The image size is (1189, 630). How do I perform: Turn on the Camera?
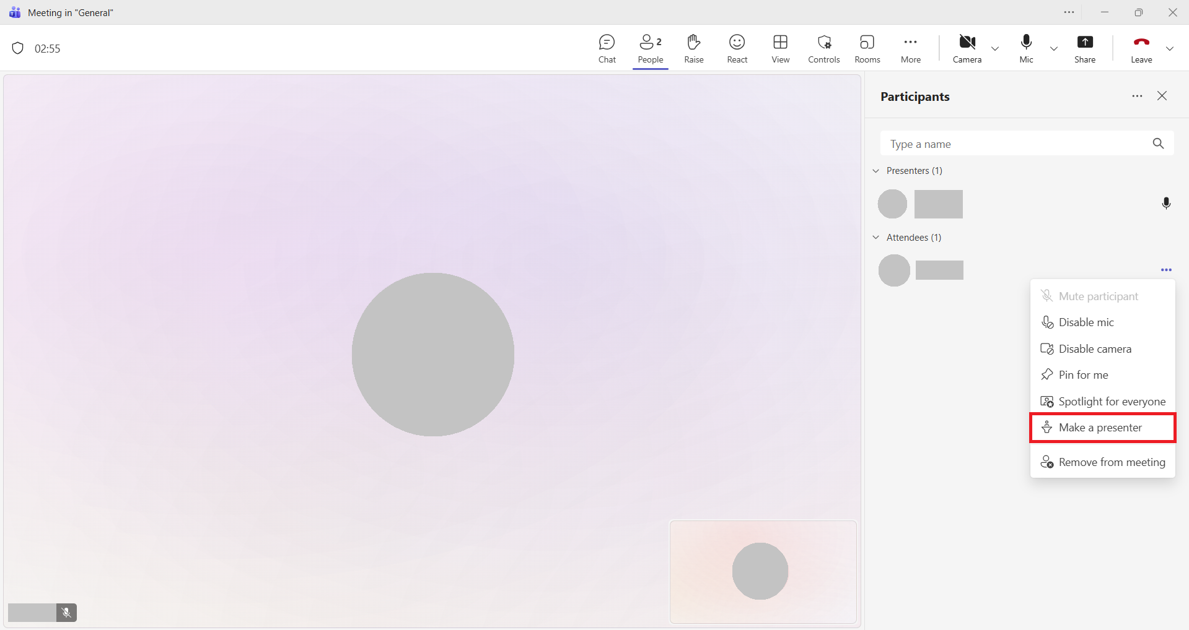(967, 48)
